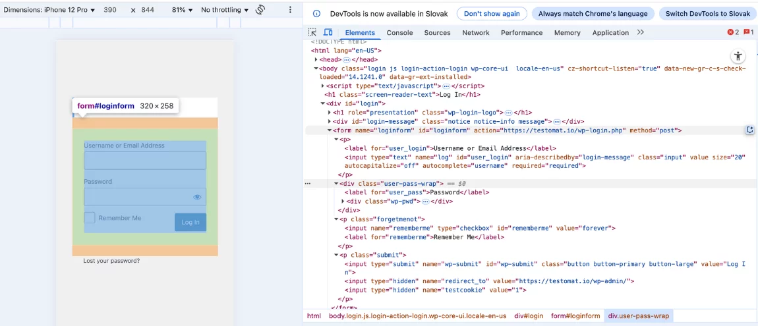This screenshot has height=326, width=758.
Task: Toggle password visibility eye icon
Action: [x=197, y=197]
